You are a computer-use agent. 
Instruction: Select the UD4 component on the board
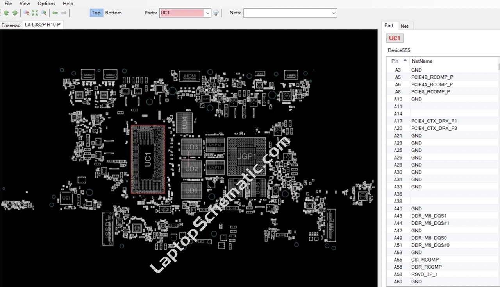pos(184,122)
